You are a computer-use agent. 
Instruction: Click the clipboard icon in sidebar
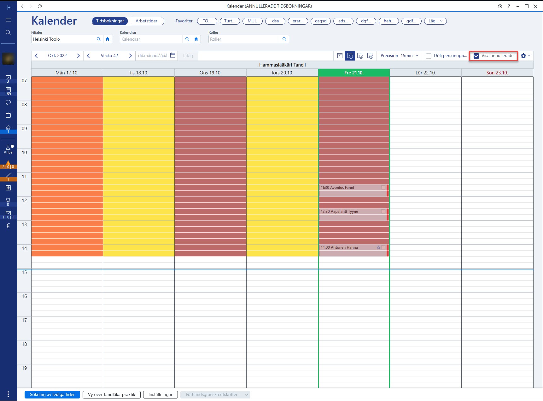tap(8, 115)
